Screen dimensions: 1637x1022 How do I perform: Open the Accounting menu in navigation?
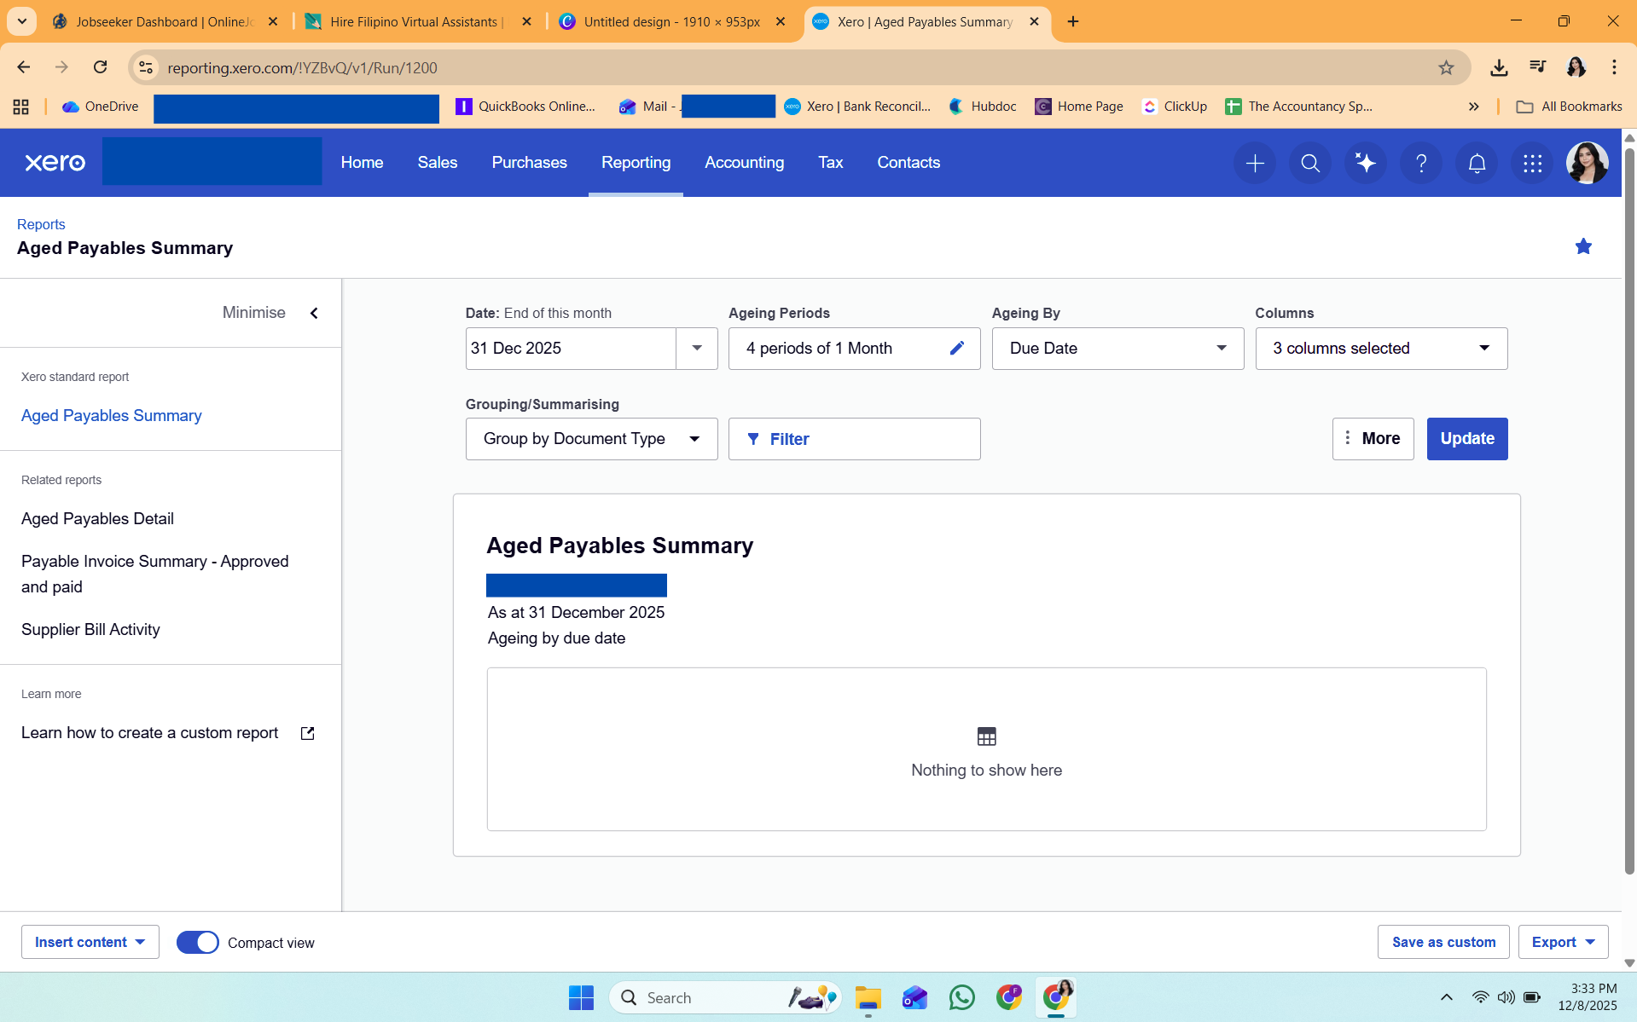744,163
